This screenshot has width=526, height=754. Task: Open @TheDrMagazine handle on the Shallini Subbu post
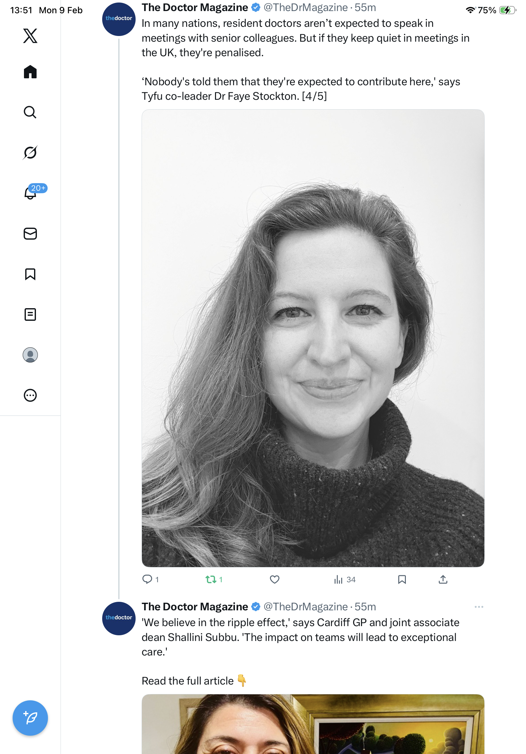pos(305,607)
